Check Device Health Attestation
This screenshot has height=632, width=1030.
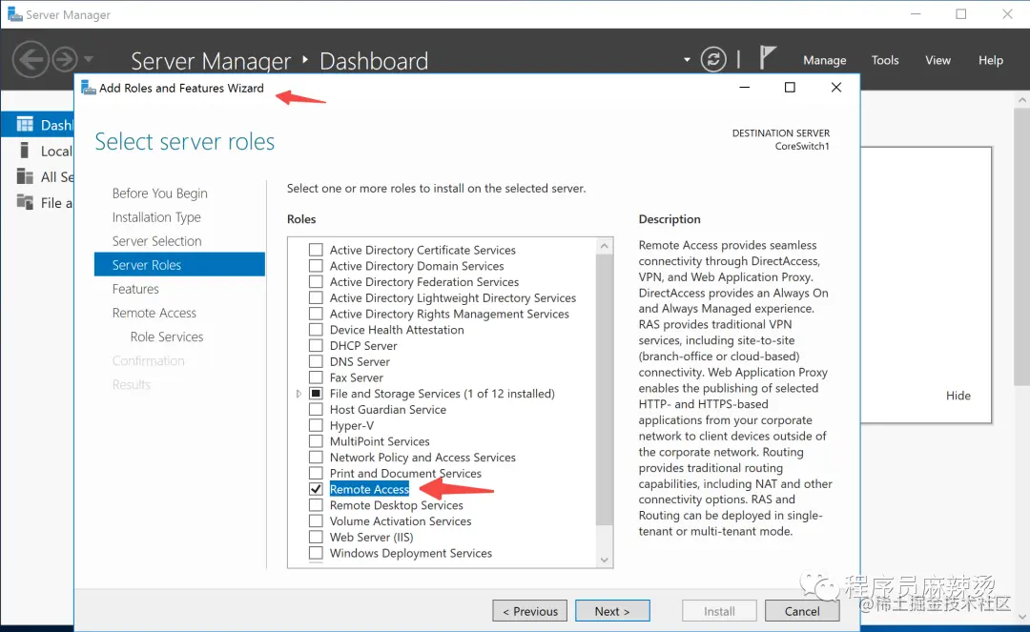[316, 330]
